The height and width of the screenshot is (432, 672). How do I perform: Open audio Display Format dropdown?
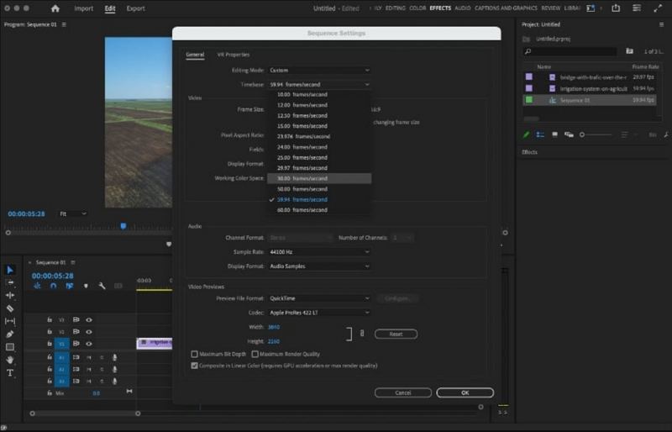(319, 266)
